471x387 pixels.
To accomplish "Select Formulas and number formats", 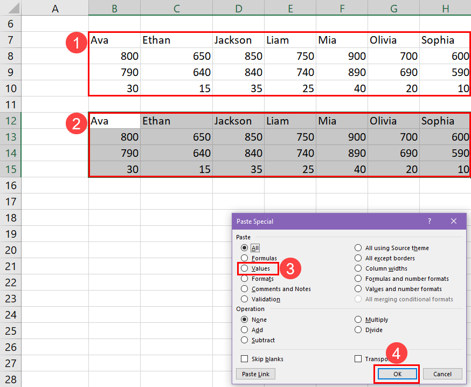I will coord(358,279).
